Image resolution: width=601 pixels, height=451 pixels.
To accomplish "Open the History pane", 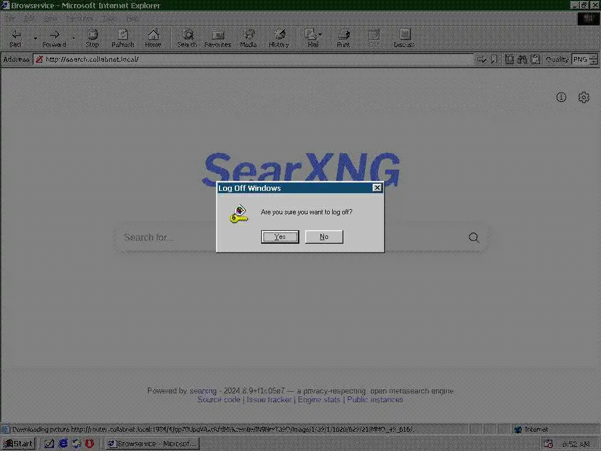I will click(x=279, y=38).
